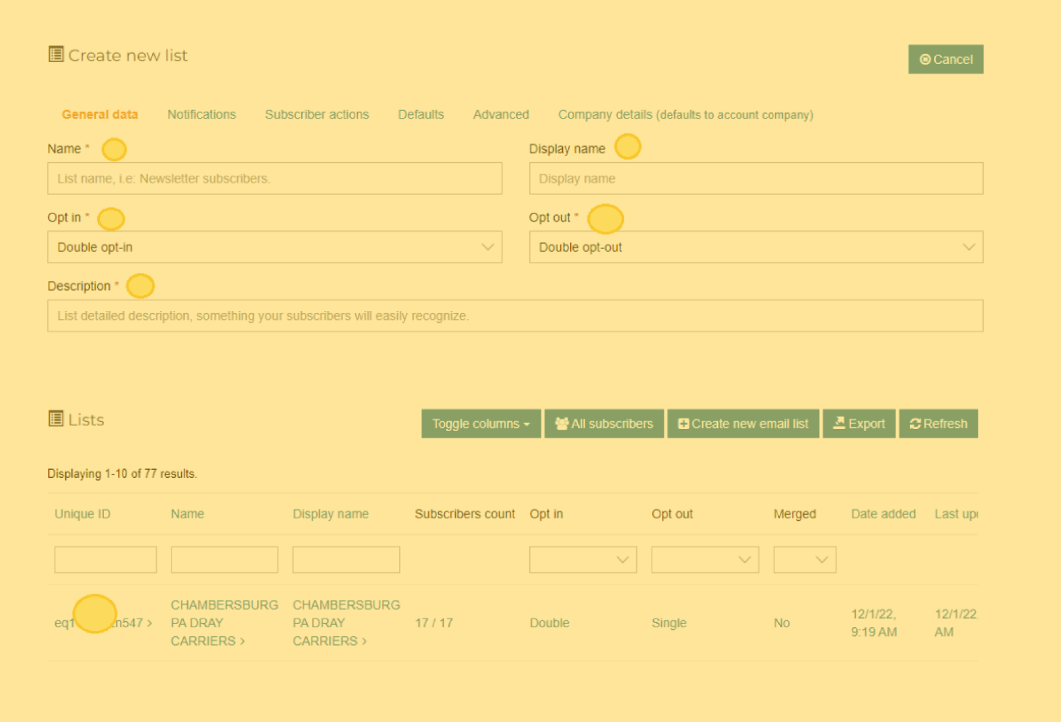Click the Cancel button
The width and height of the screenshot is (1061, 722).
coord(945,60)
